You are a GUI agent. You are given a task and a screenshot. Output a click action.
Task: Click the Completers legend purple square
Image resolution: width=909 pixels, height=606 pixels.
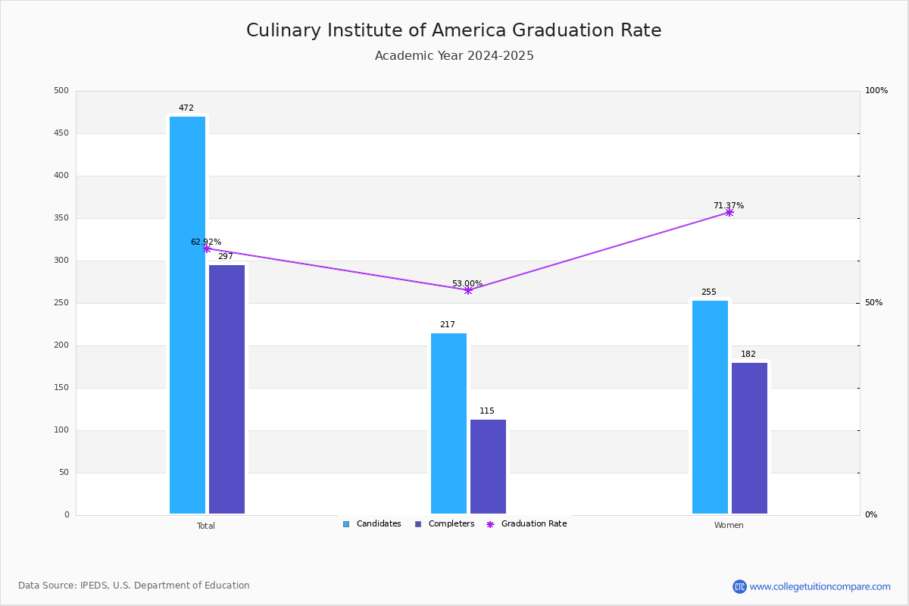(418, 524)
